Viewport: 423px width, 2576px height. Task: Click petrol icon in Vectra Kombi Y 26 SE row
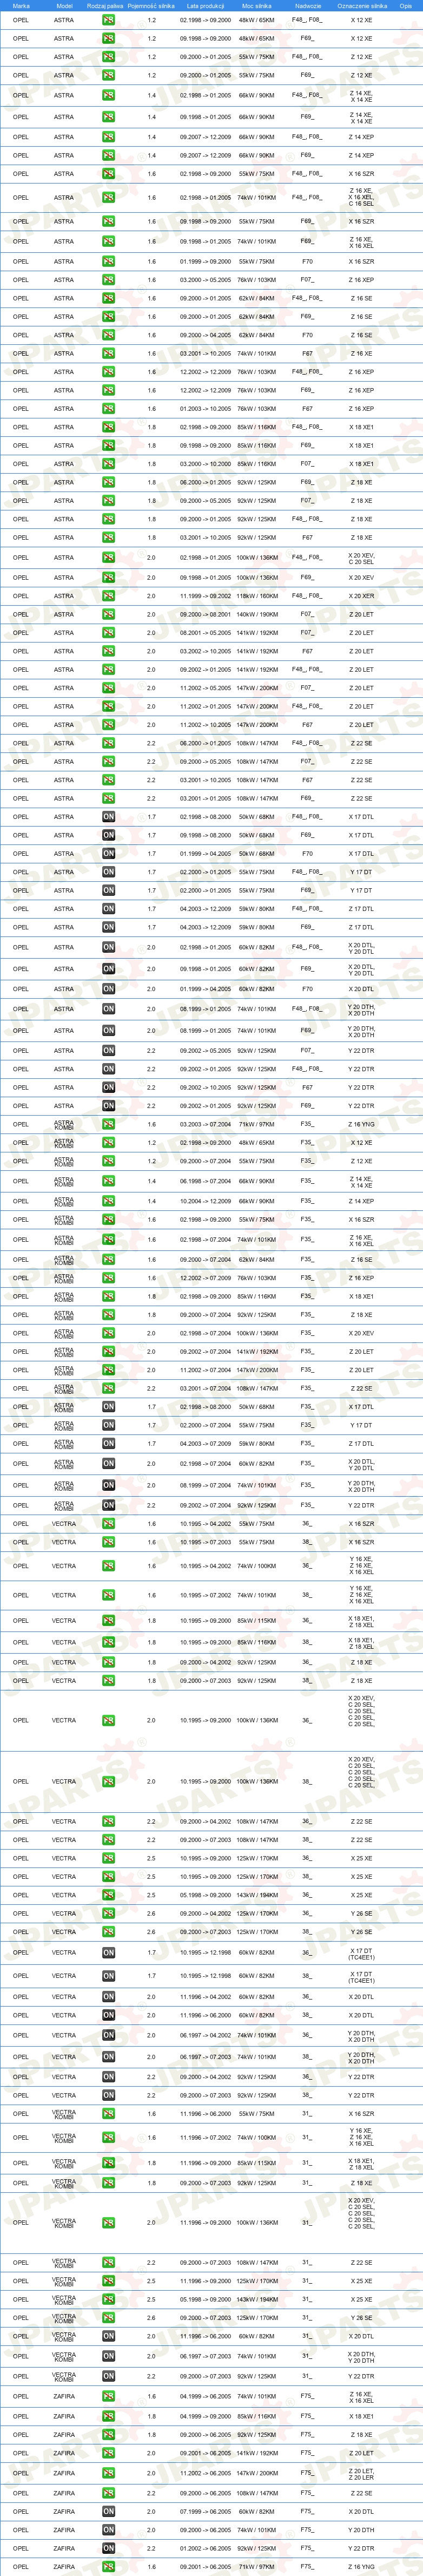[x=108, y=2318]
